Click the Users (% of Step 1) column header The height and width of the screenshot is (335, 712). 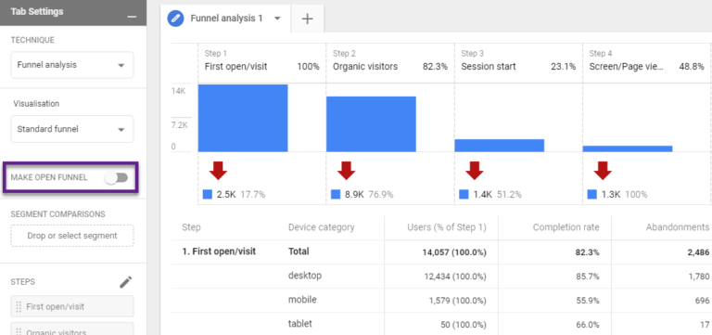pos(446,227)
